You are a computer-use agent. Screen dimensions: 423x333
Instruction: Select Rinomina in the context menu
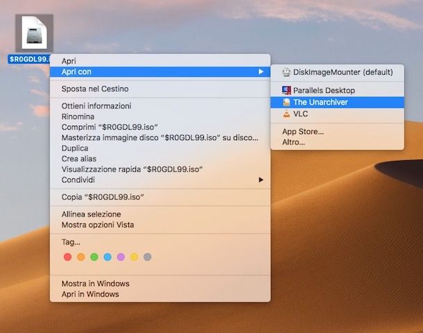point(160,117)
